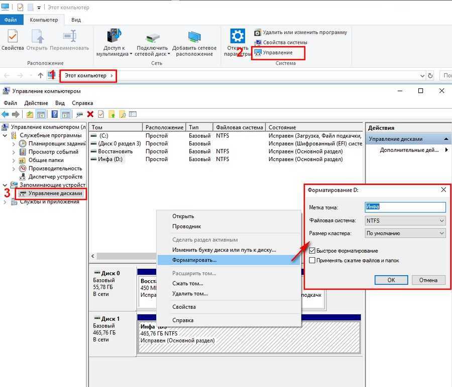Click the up-arrow icon in Explorer address bar
Screen dimensions: 452x387
click(x=40, y=75)
